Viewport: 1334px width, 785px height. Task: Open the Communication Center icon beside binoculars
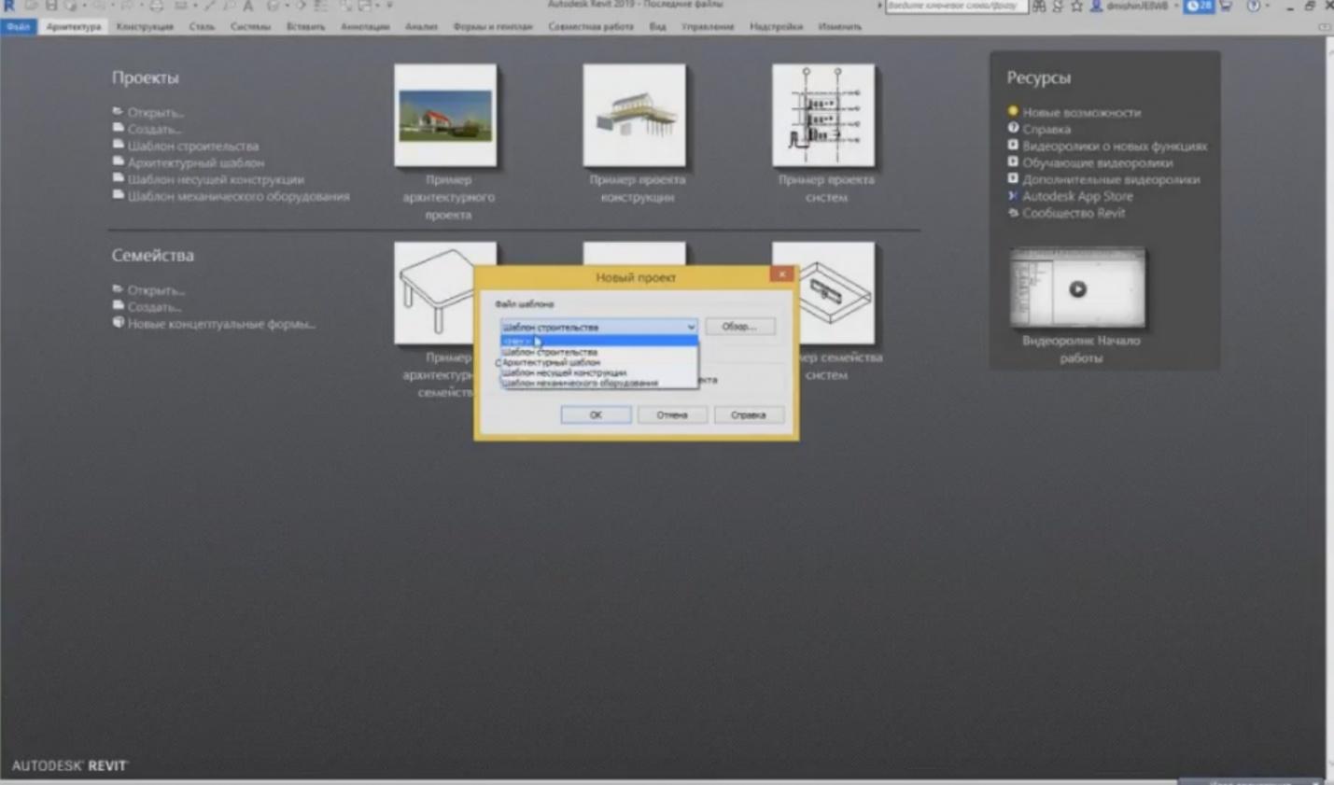pyautogui.click(x=1058, y=6)
